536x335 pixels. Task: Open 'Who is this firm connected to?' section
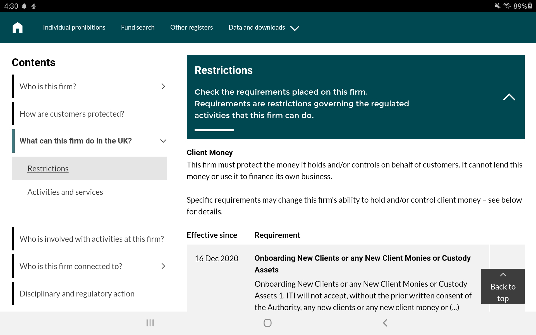71,266
